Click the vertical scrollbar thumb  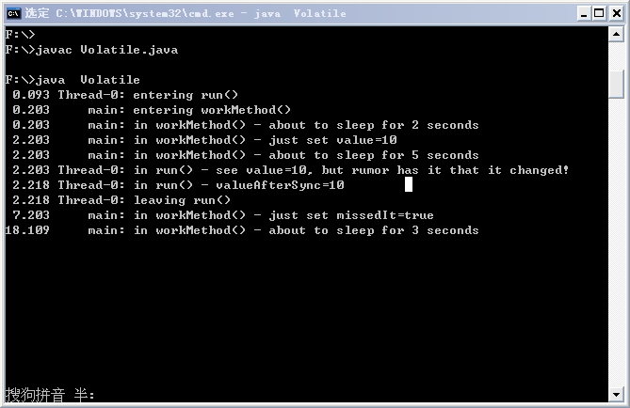coord(616,84)
